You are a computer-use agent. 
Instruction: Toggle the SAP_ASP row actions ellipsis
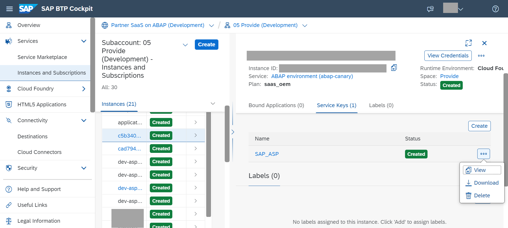pyautogui.click(x=483, y=154)
